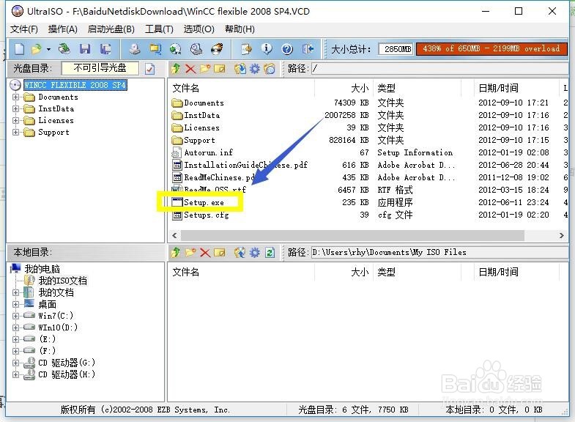Image resolution: width=575 pixels, height=422 pixels.
Task: Click the Up folder icon in local pane
Action: pyautogui.click(x=176, y=252)
